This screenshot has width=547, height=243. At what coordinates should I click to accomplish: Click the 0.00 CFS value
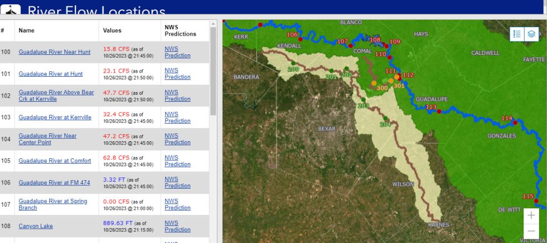(x=116, y=201)
